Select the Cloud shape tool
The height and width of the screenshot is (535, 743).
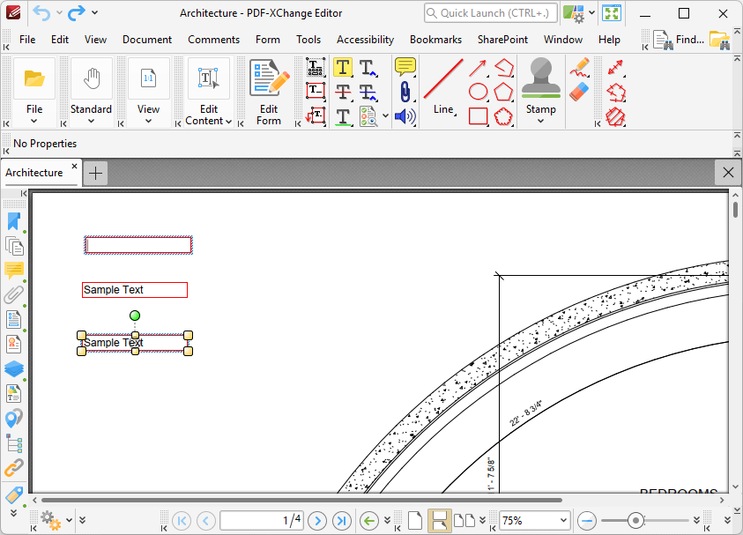click(x=503, y=116)
